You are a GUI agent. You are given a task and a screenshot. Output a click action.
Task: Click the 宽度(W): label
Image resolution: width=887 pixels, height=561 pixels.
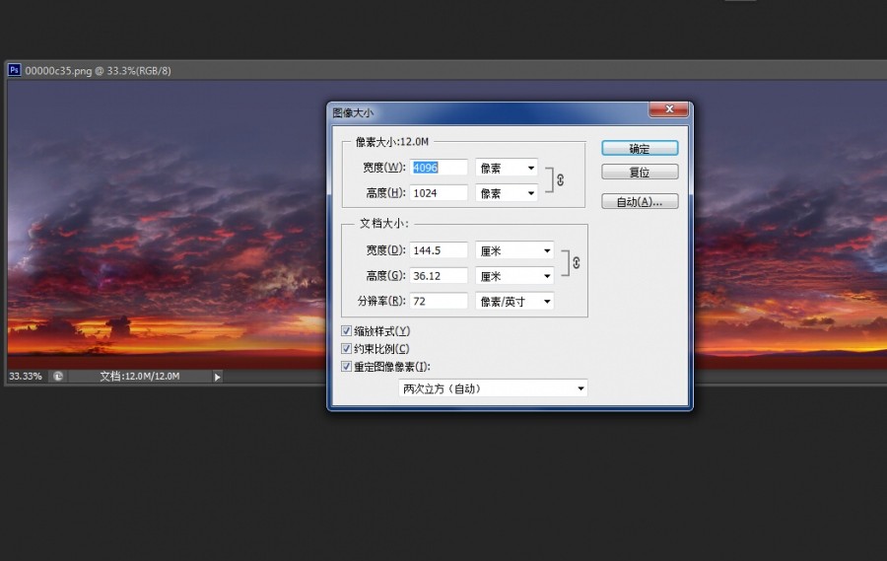384,168
